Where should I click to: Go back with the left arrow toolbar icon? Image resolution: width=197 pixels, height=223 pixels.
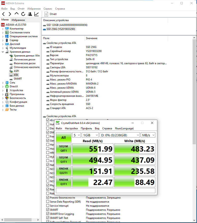tap(4, 14)
